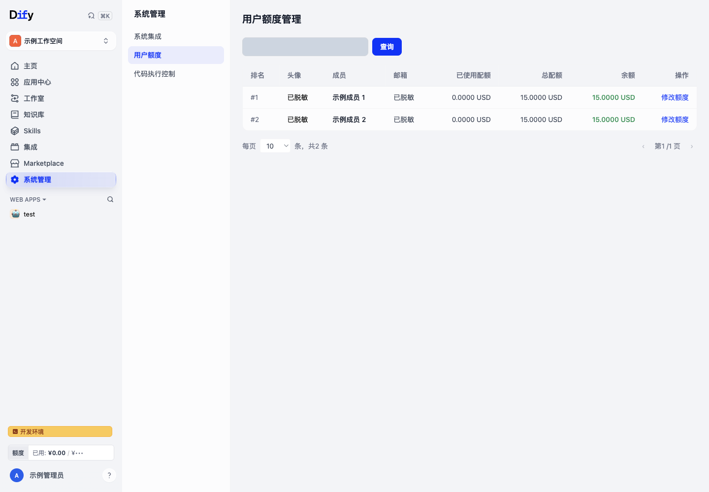Click 修改额度 for 示例成员 1
709x492 pixels.
tap(675, 97)
